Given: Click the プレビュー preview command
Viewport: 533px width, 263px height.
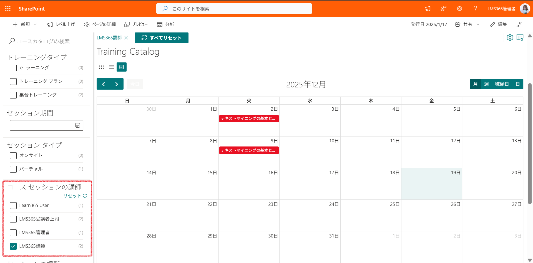Looking at the screenshot, I should coord(136,24).
